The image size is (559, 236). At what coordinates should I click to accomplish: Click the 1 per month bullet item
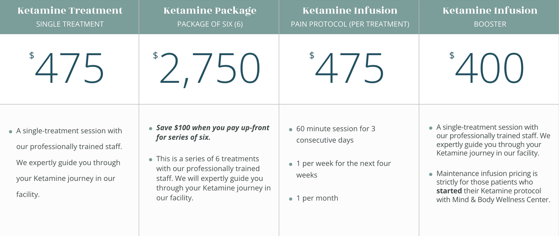click(x=317, y=198)
